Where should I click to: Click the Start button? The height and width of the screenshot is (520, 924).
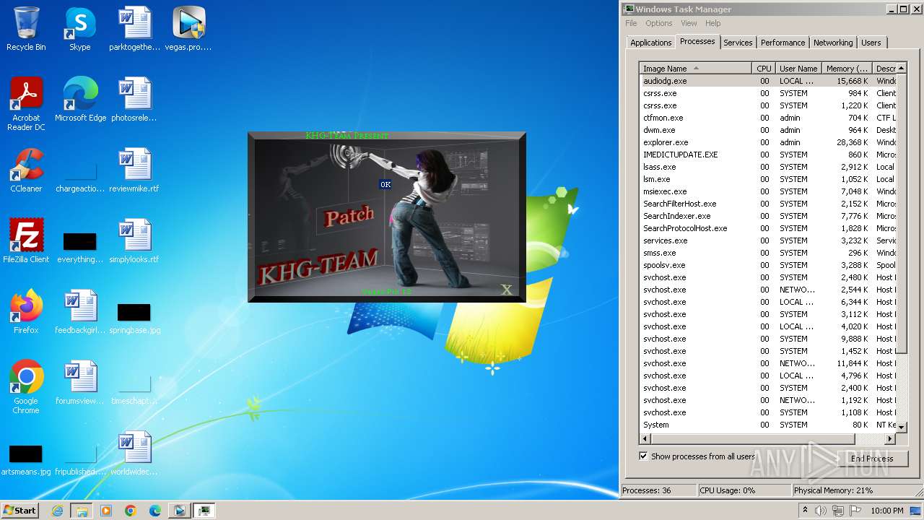click(x=20, y=511)
